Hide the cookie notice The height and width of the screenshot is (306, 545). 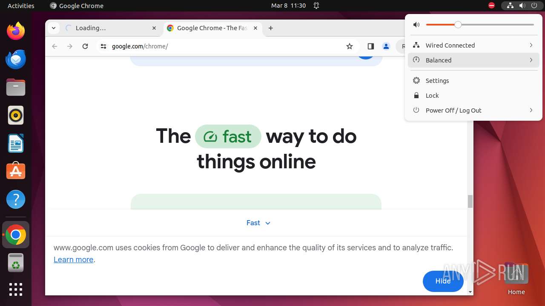pos(443,281)
